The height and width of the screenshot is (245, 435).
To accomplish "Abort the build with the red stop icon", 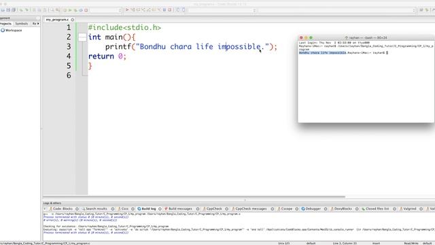I will pos(86,10).
